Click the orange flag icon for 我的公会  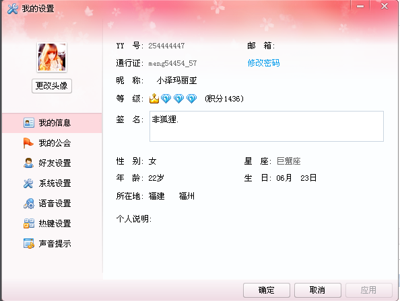(x=28, y=142)
